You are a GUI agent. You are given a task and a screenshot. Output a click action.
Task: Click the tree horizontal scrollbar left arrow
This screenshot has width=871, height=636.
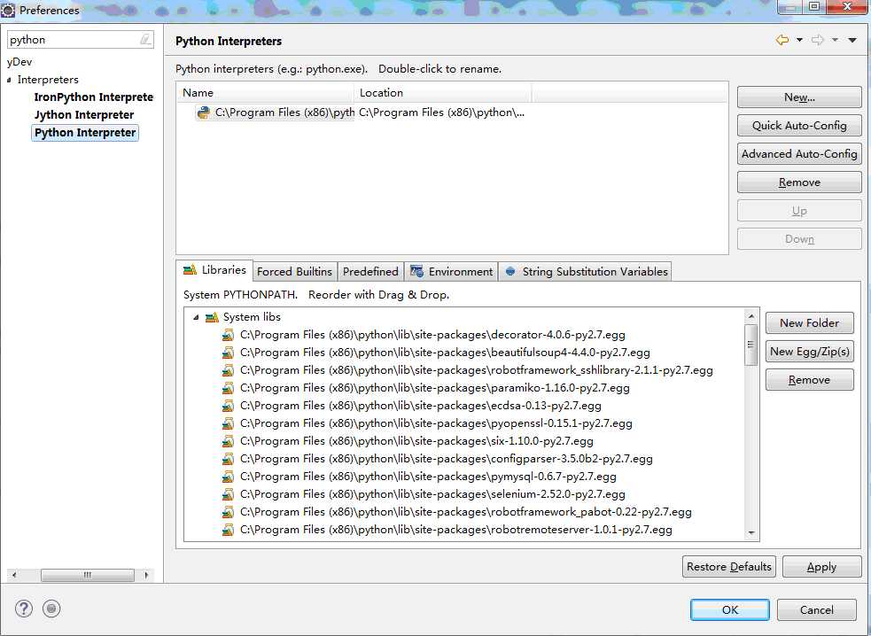(x=14, y=575)
